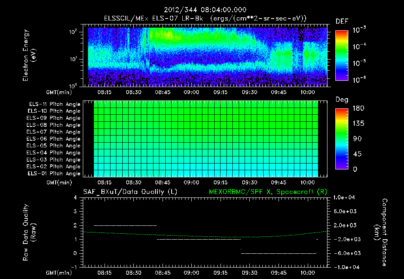The width and height of the screenshot is (404, 279).
Task: Select the SAF_BXuT/Data Quality (L) legend
Action: [130, 192]
